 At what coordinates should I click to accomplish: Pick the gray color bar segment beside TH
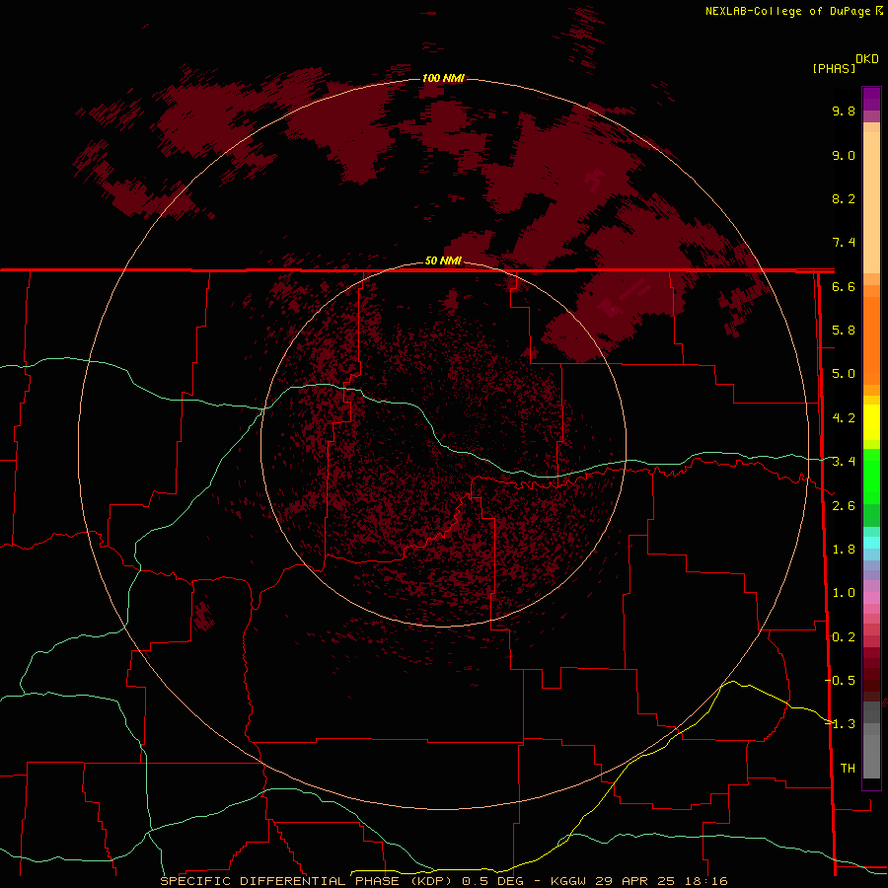pyautogui.click(x=871, y=759)
